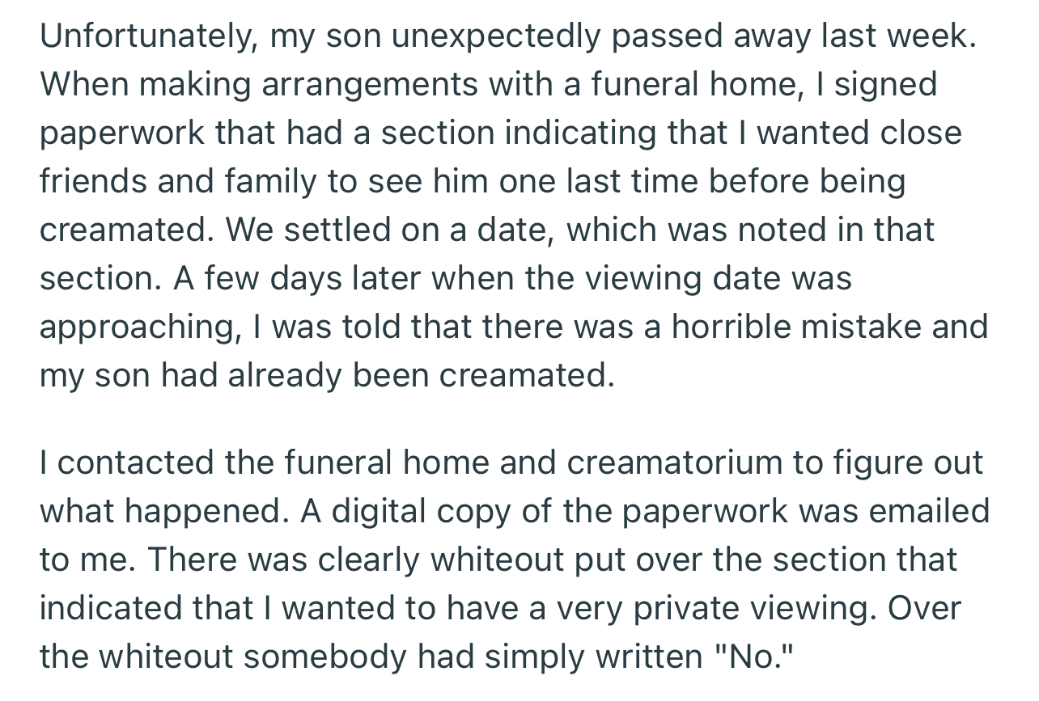This screenshot has width=1039, height=701.
Task: Click the phrase "horrible mistake"
Action: (796, 327)
